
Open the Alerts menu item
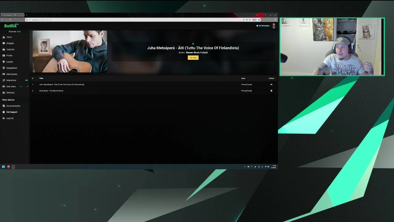click(9, 37)
